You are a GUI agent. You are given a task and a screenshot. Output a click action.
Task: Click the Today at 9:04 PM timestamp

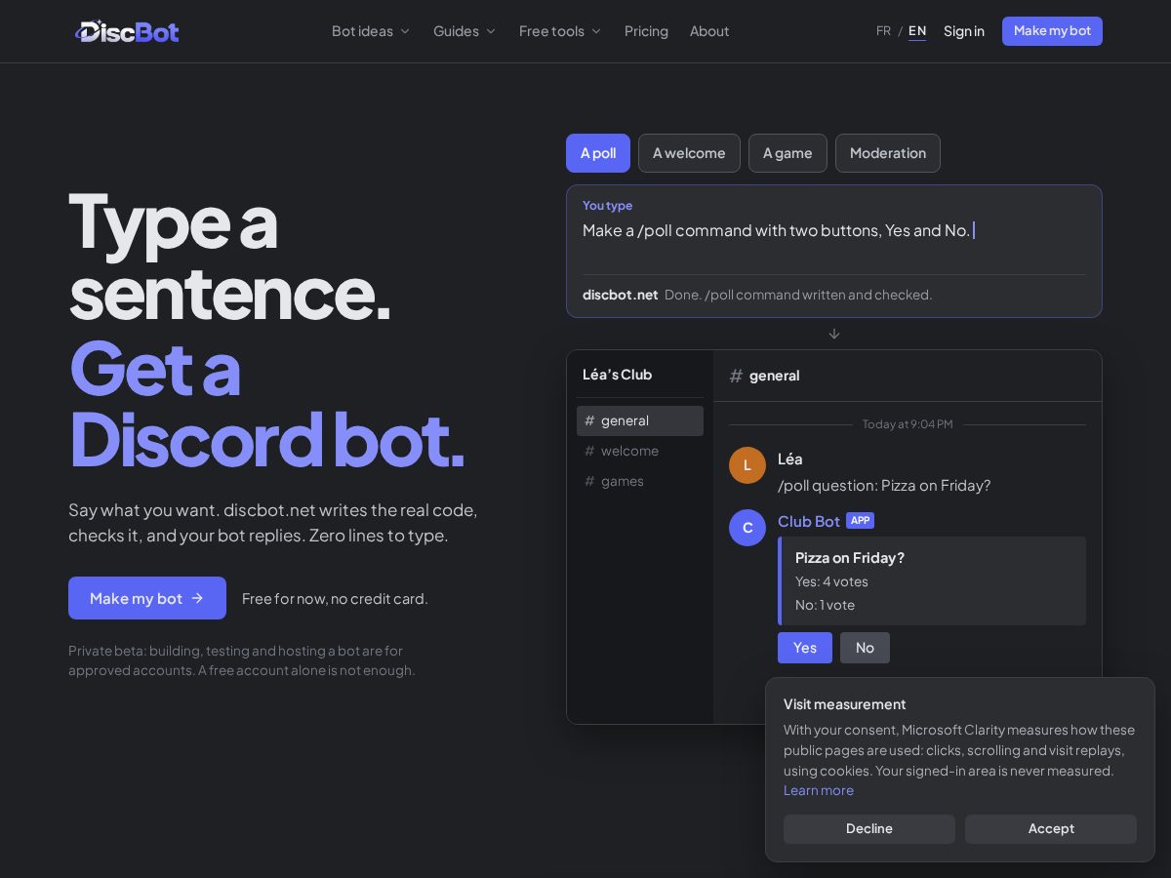point(908,424)
